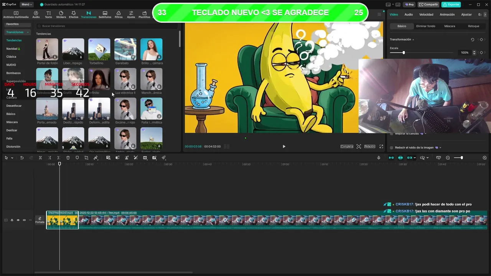
Task: Switch to the Ajustar tab
Action: 466,15
